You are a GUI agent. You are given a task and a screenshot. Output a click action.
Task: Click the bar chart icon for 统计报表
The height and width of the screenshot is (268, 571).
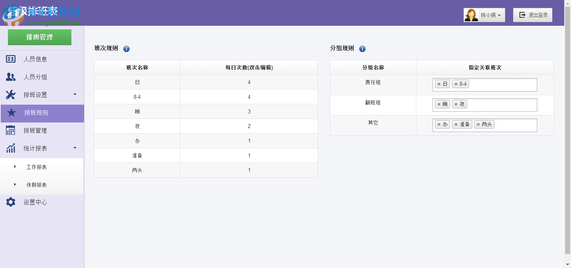click(x=10, y=148)
